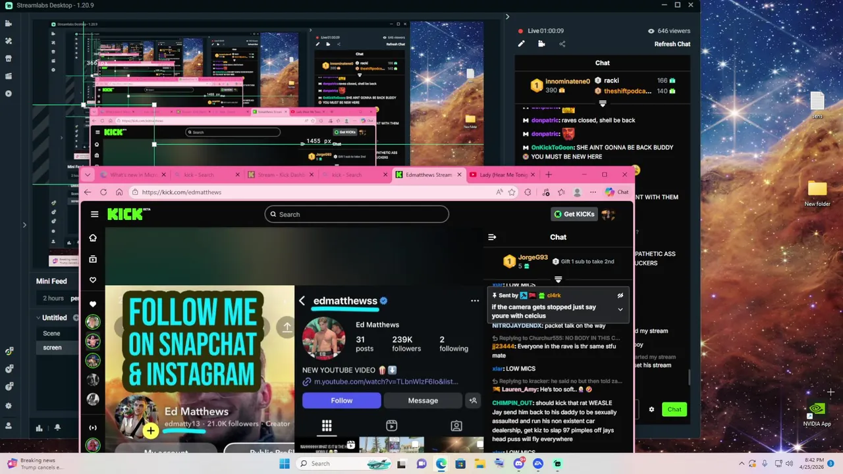This screenshot has width=843, height=474.
Task: Select the screen source in Streamlabs
Action: tap(52, 348)
